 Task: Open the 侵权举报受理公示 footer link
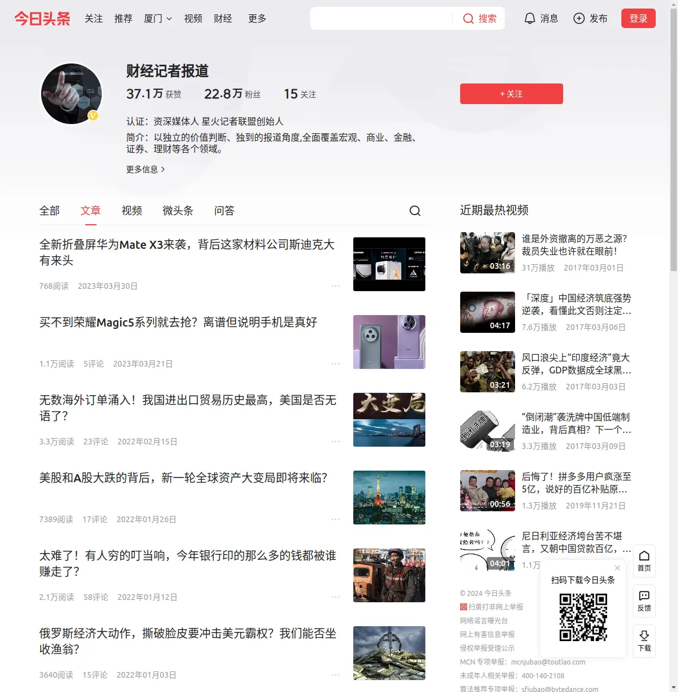click(x=488, y=648)
